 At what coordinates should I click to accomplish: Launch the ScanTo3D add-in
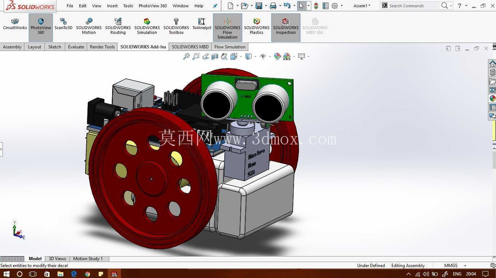click(x=63, y=24)
